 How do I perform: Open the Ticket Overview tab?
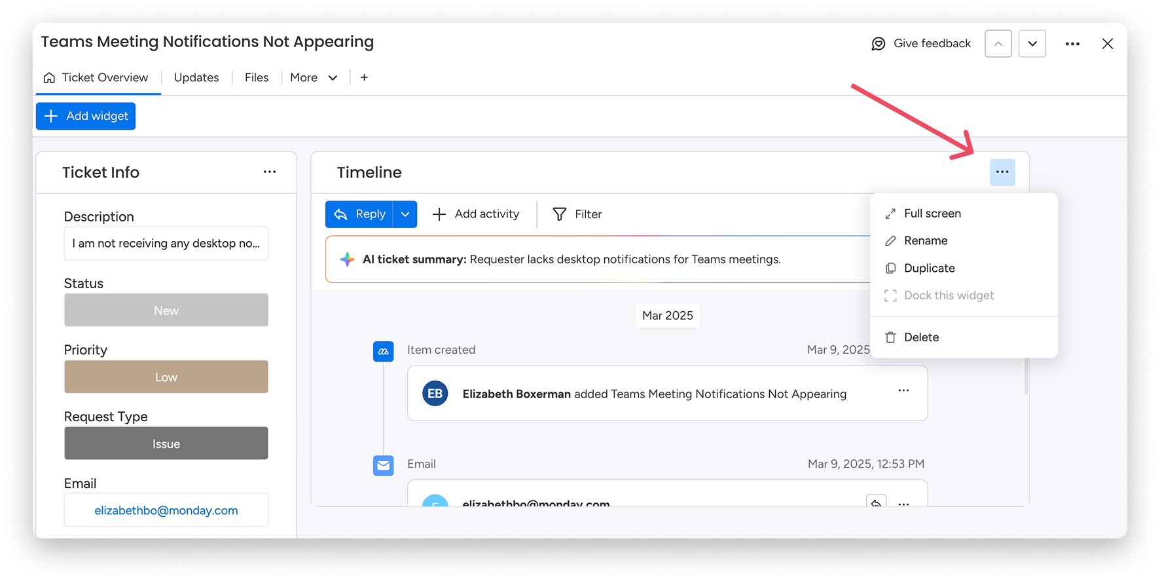(x=96, y=77)
